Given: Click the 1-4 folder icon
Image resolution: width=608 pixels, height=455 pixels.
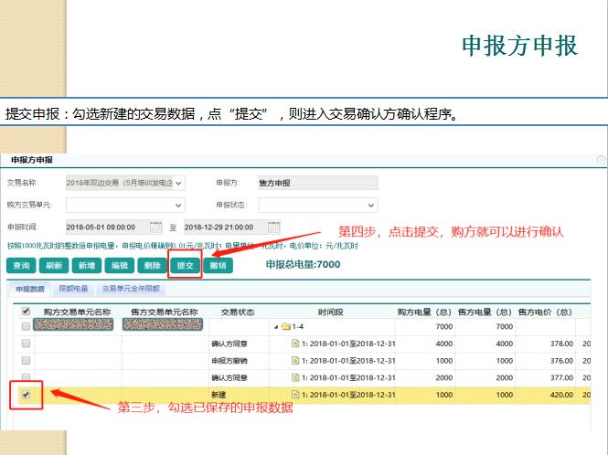Looking at the screenshot, I should coord(285,326).
